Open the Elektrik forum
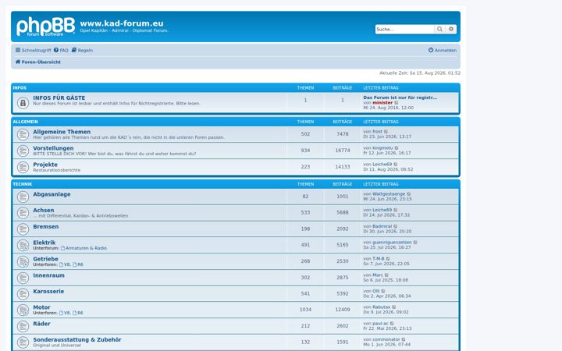The height and width of the screenshot is (351, 562). [44, 243]
